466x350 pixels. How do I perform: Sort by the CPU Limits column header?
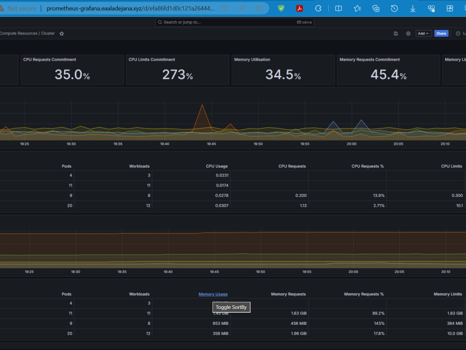tap(452, 167)
